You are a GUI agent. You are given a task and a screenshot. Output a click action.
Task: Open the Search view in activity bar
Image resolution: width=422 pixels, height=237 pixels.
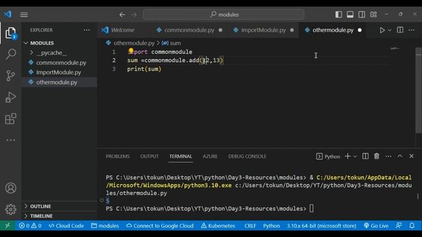pyautogui.click(x=11, y=54)
